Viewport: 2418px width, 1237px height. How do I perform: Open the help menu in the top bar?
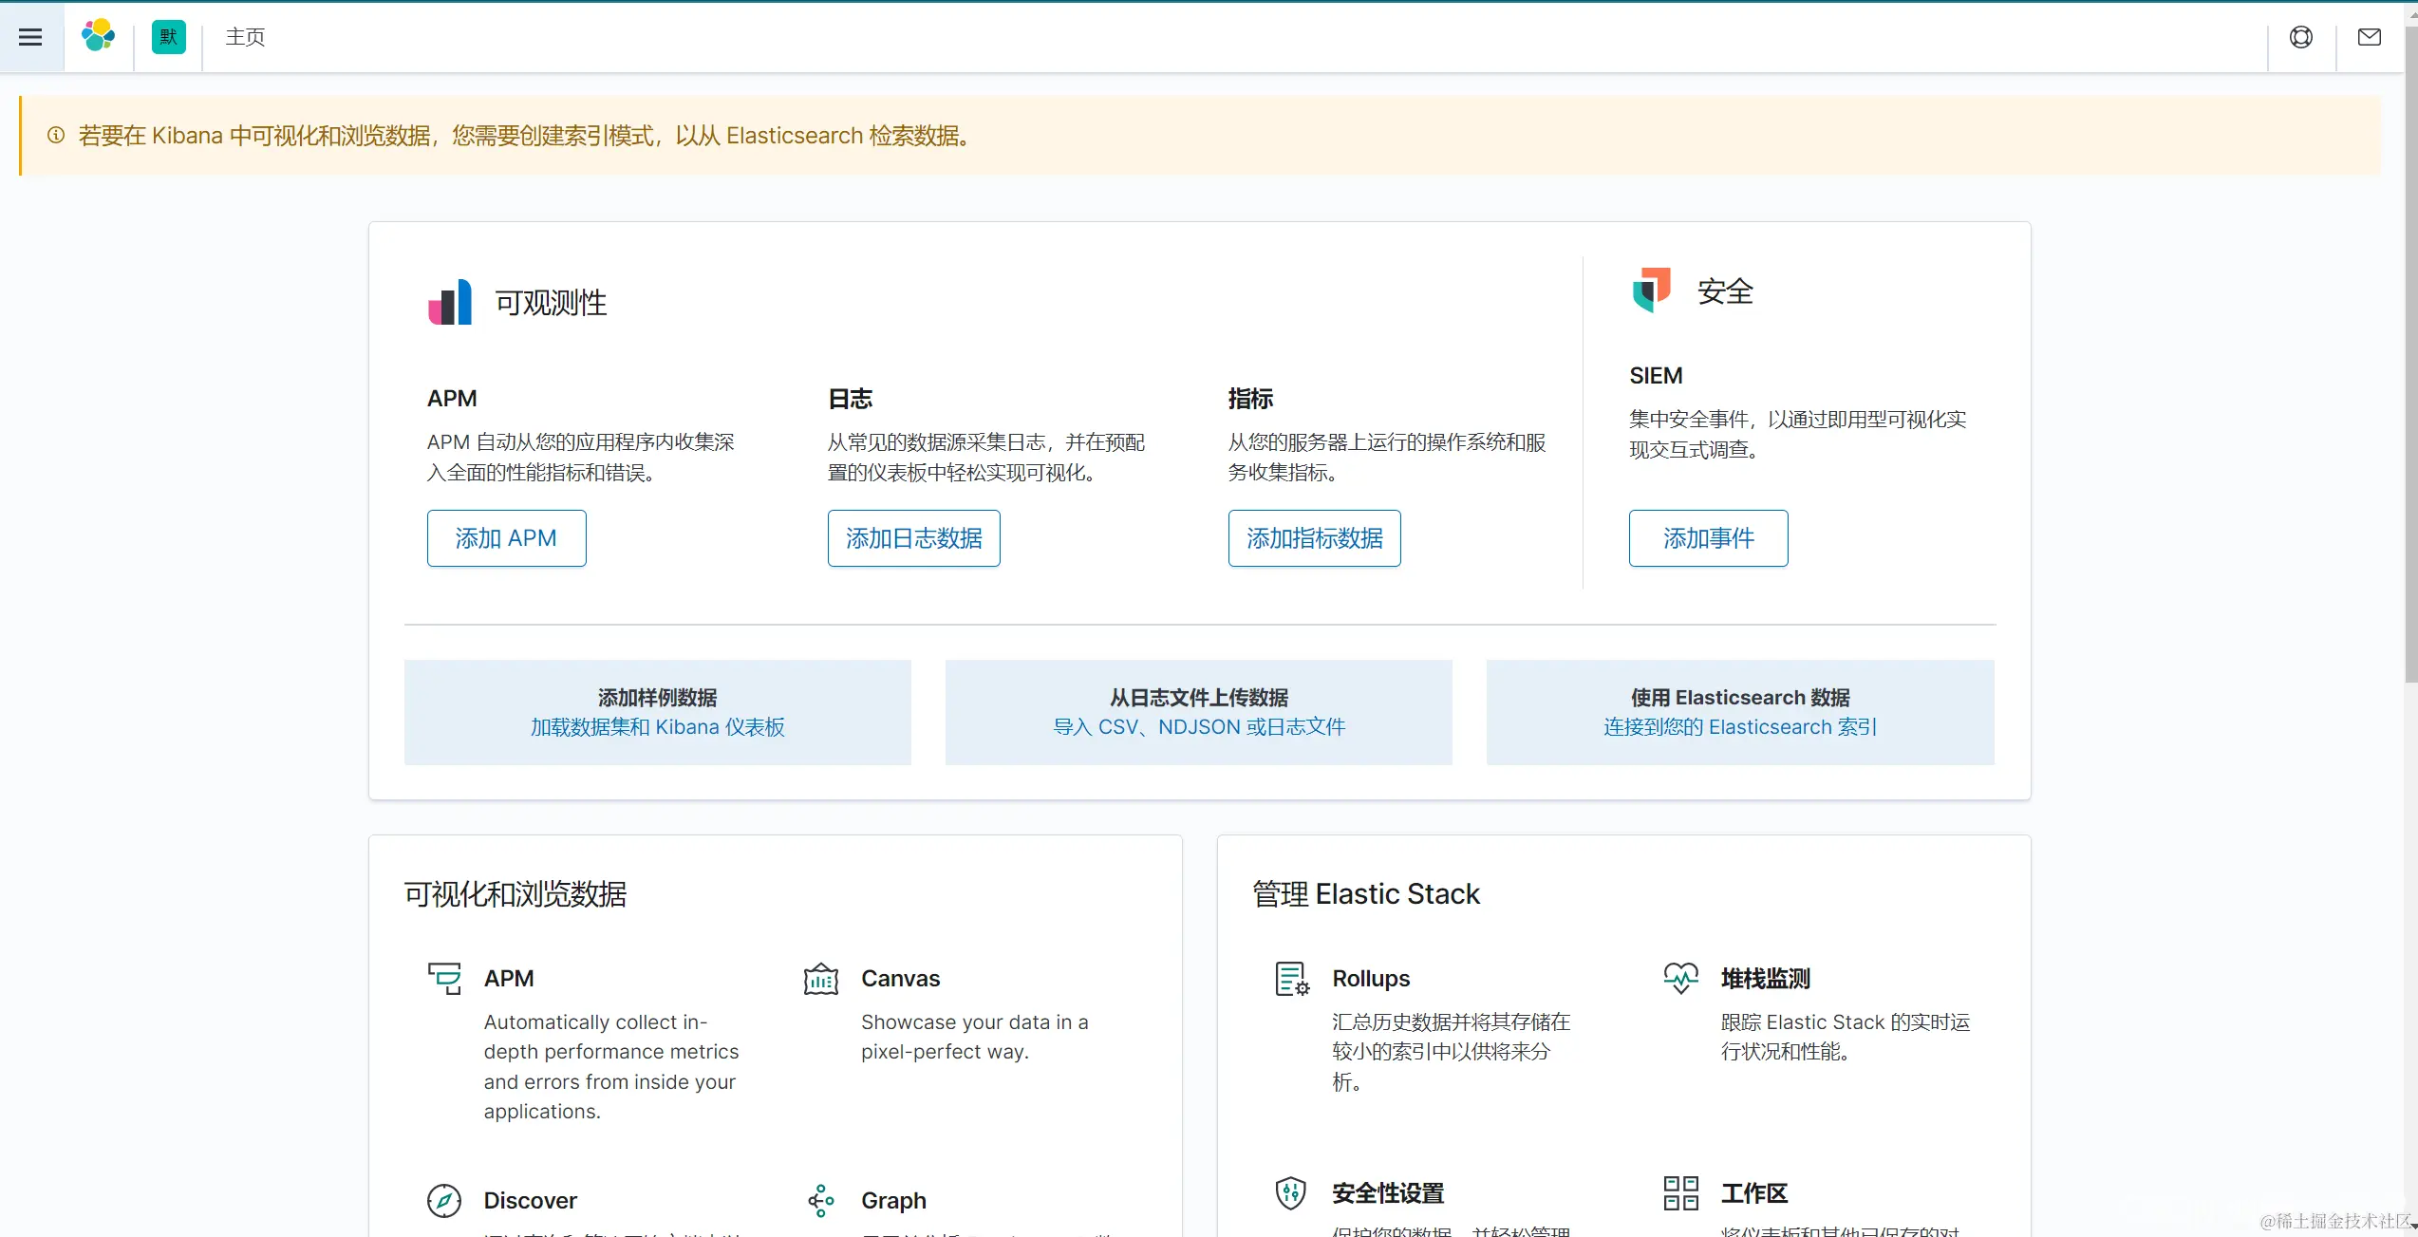coord(2301,37)
